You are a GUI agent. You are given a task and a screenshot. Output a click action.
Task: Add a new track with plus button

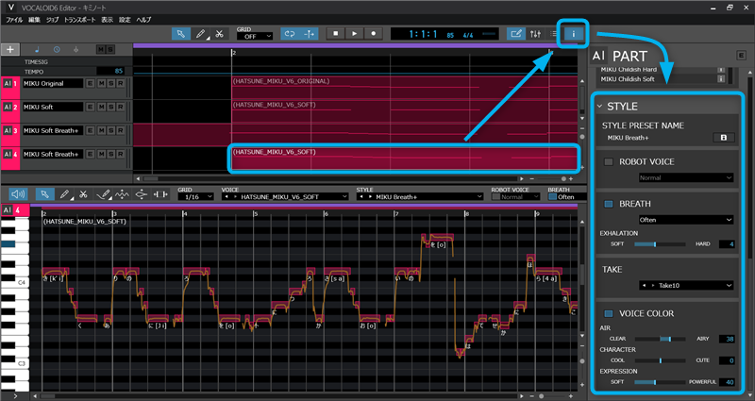pos(10,50)
